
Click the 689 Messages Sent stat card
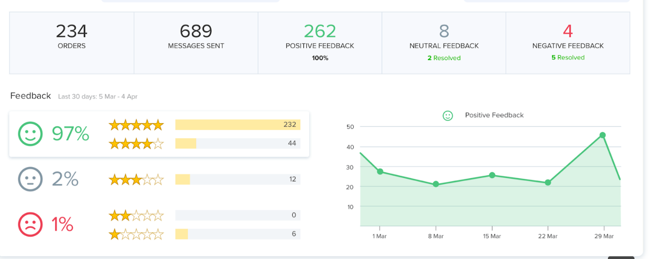pyautogui.click(x=196, y=43)
